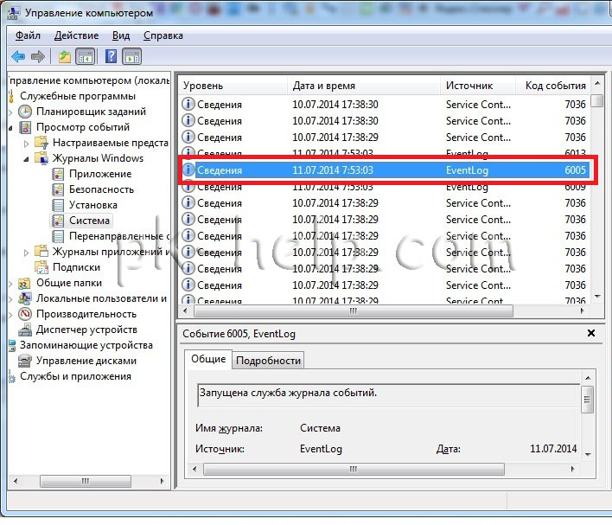
Task: Click the Безопасность log icon
Action: (58, 189)
